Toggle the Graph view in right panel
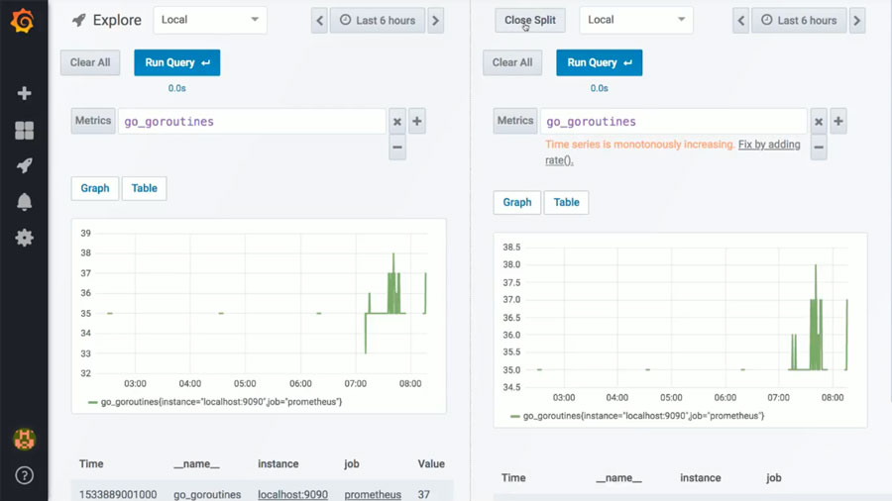892x501 pixels. (517, 202)
